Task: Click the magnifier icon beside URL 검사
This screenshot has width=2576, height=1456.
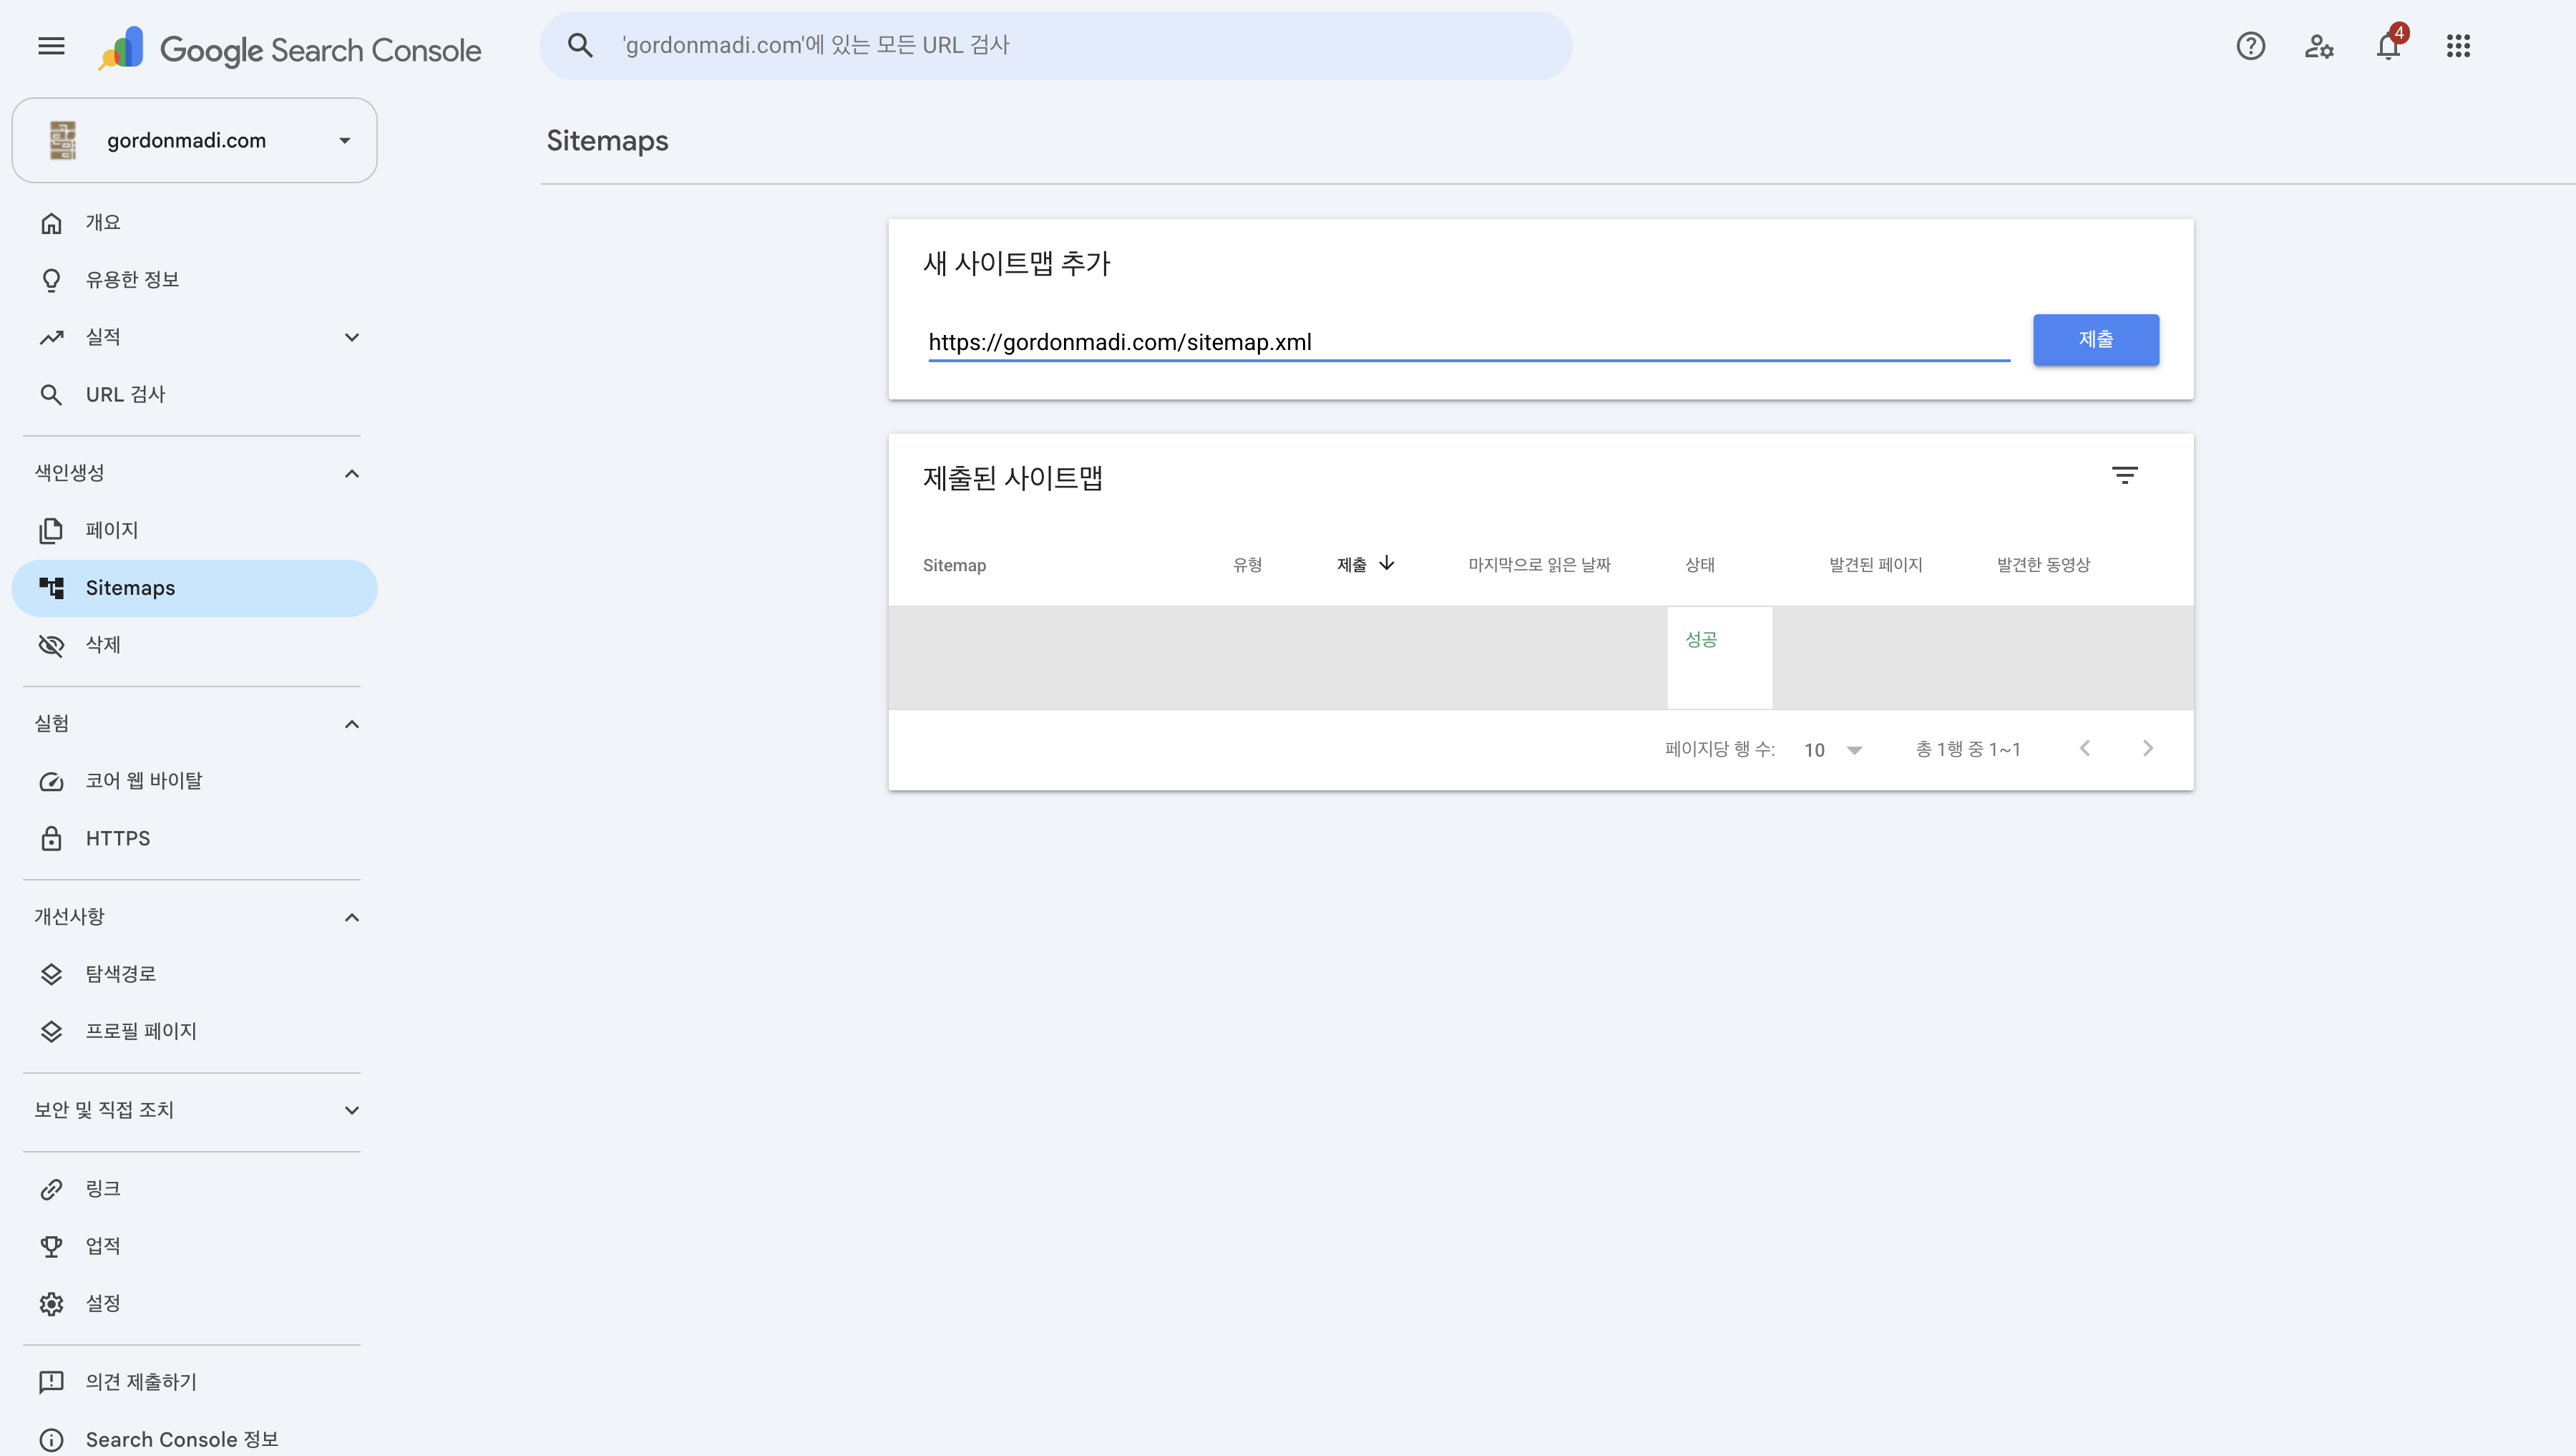Action: pos(51,394)
